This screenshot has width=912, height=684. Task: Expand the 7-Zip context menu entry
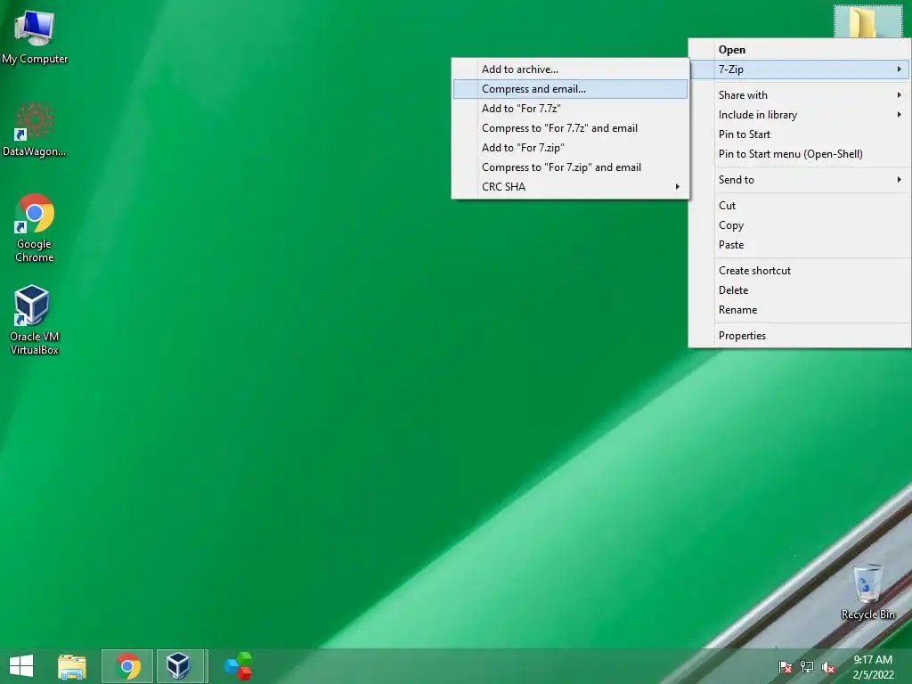click(x=799, y=69)
